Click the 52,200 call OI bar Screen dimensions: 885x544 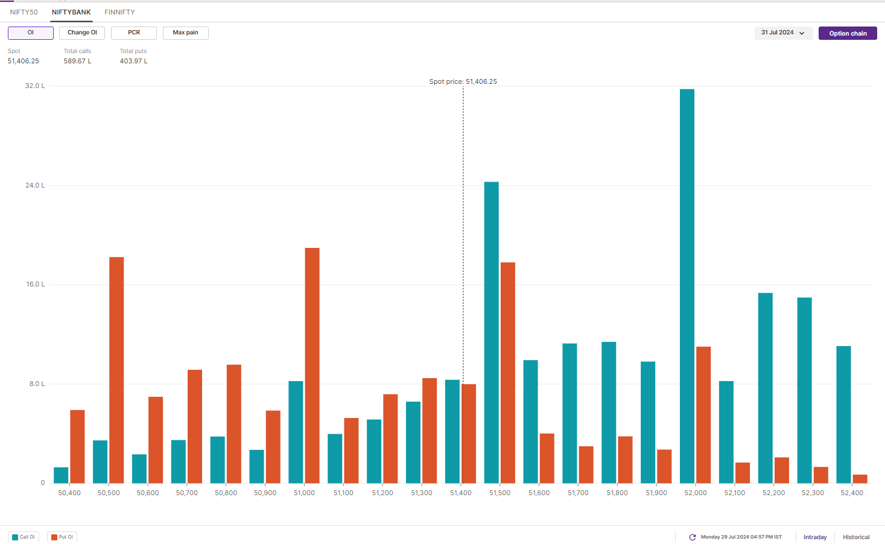pos(766,388)
